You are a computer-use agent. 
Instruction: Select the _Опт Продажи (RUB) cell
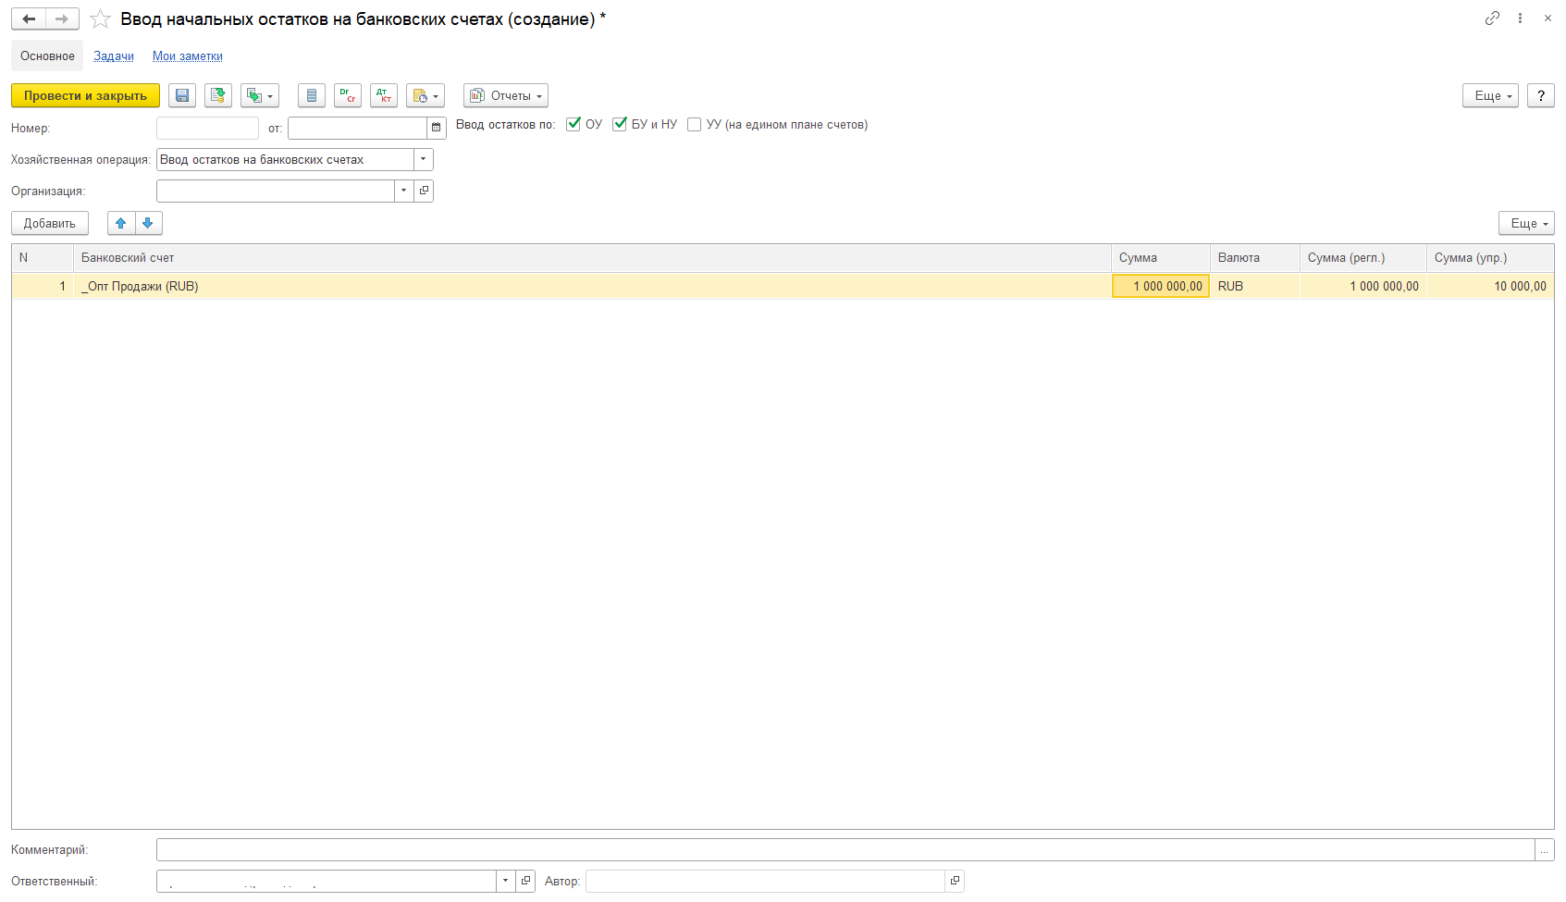592,286
